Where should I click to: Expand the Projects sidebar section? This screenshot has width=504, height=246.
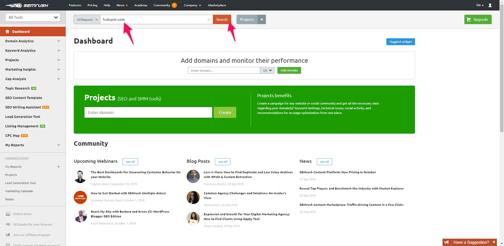[x=59, y=60]
